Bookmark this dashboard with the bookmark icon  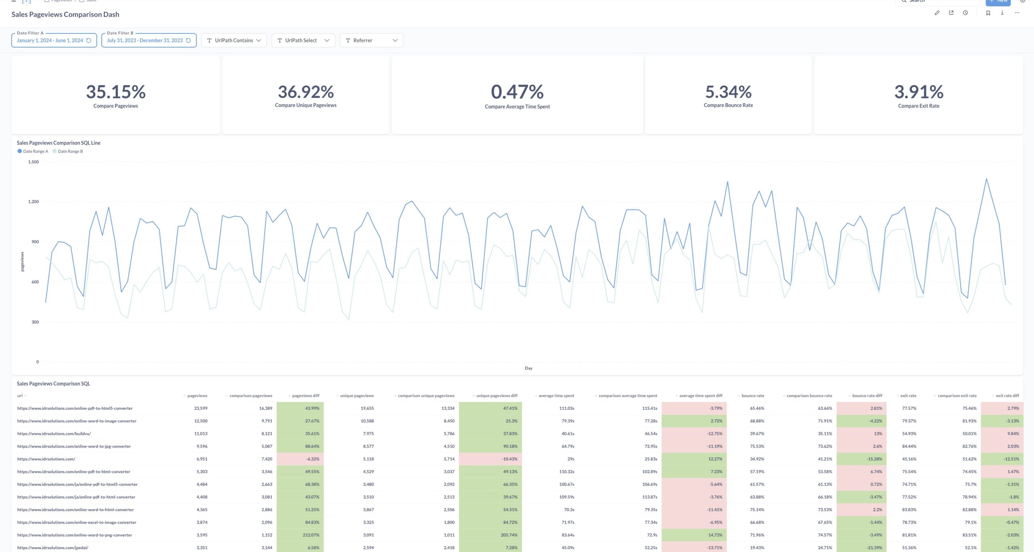988,13
